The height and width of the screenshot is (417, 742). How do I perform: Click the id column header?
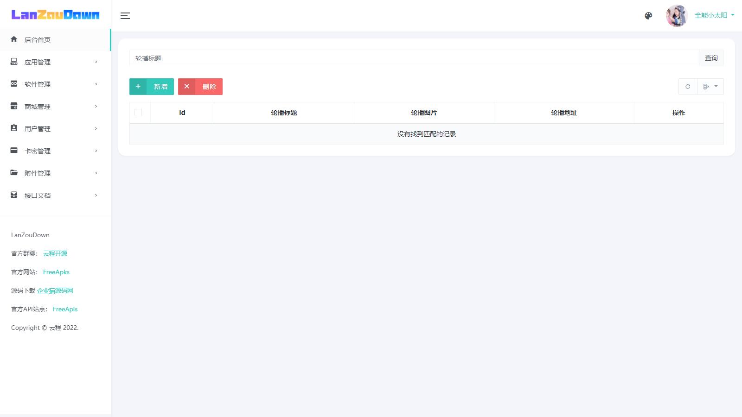tap(182, 113)
